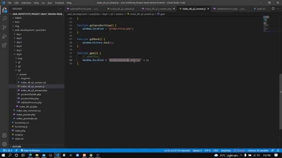This screenshot has height=158, width=282.
Task: Open Task View on the taskbar
Action: [x=23, y=155]
